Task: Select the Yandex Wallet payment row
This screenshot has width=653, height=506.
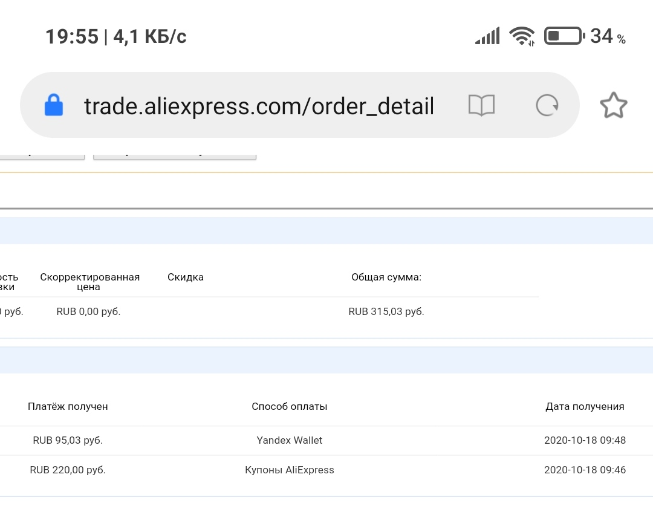Action: (x=326, y=441)
